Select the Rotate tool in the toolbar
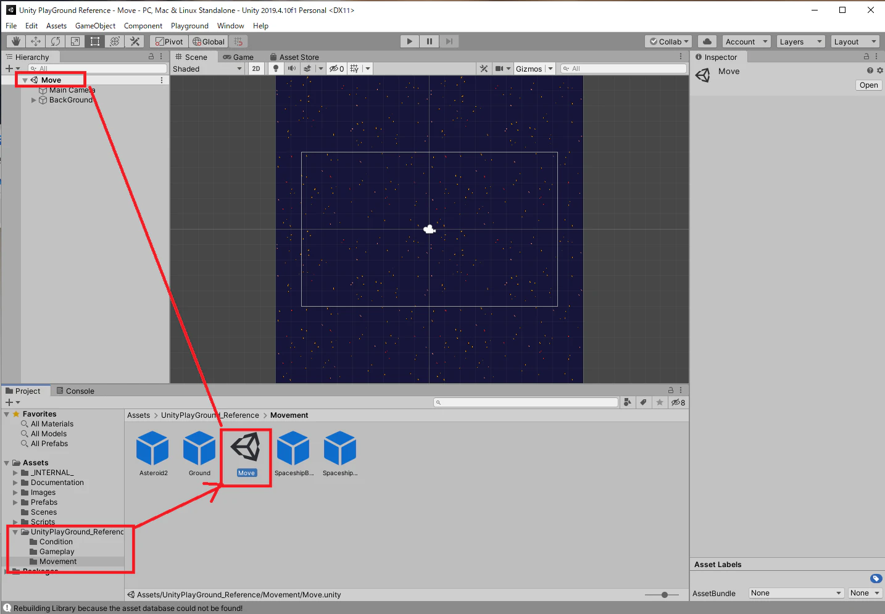The height and width of the screenshot is (614, 885). tap(56, 41)
